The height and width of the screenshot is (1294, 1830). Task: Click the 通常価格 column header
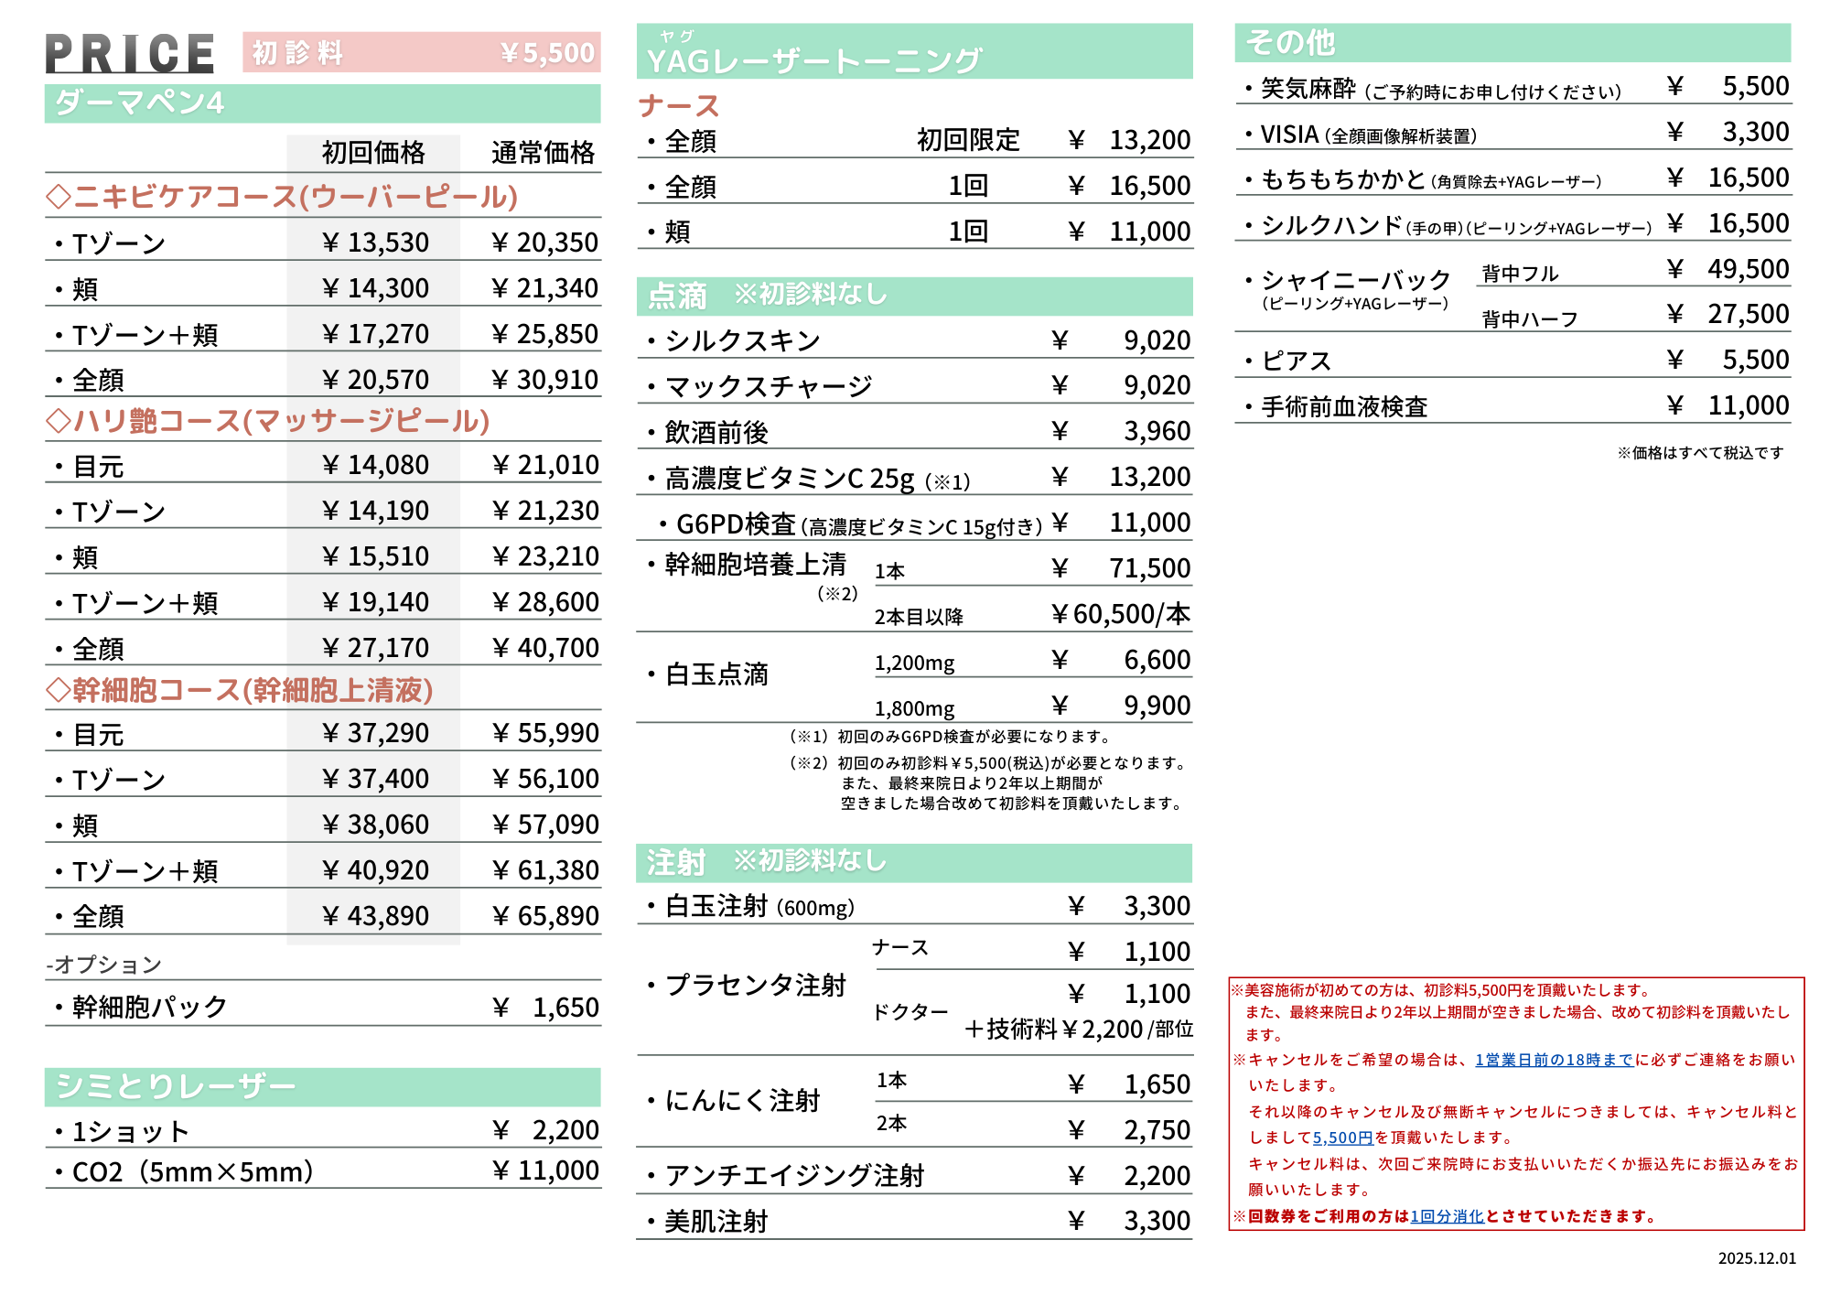pos(543,152)
